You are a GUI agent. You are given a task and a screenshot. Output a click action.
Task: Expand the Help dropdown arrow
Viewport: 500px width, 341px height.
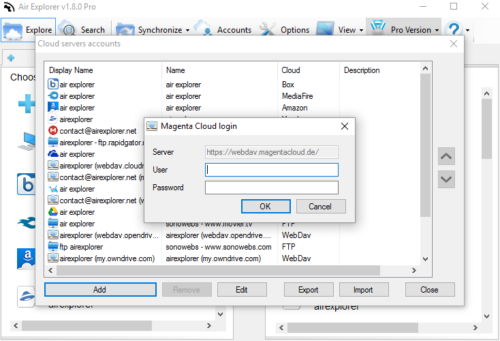coord(467,30)
